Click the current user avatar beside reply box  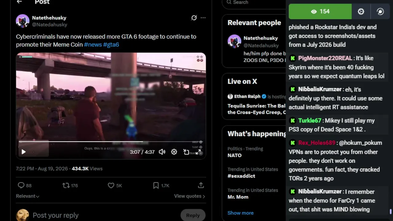click(x=22, y=215)
